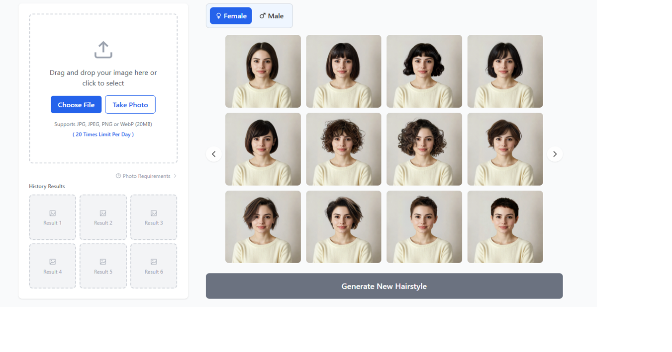Screen dimensions: 672x352
Task: Click the Choose File button
Action: pos(76,105)
